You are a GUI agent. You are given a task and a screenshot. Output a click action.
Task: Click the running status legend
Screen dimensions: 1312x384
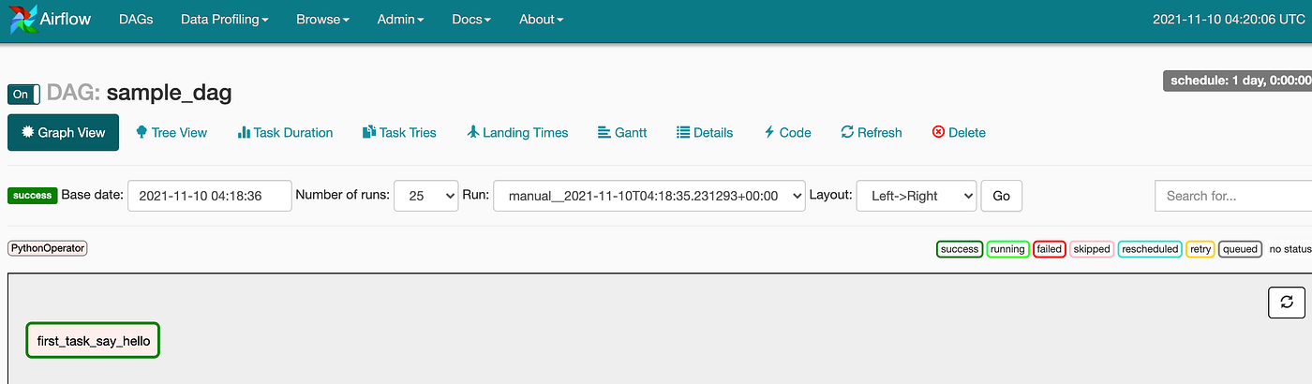(x=1007, y=249)
